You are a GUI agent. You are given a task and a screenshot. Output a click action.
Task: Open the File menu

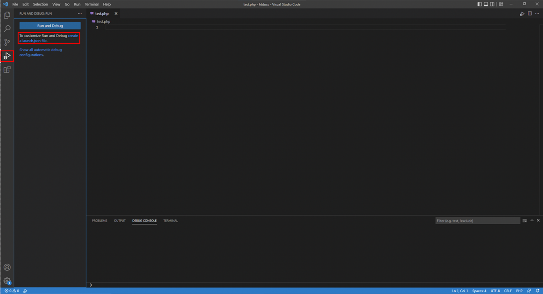[x=15, y=4]
